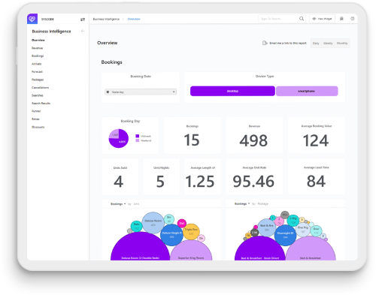The height and width of the screenshot is (295, 376).
Task: Click Email me a link to this report
Action: (288, 43)
